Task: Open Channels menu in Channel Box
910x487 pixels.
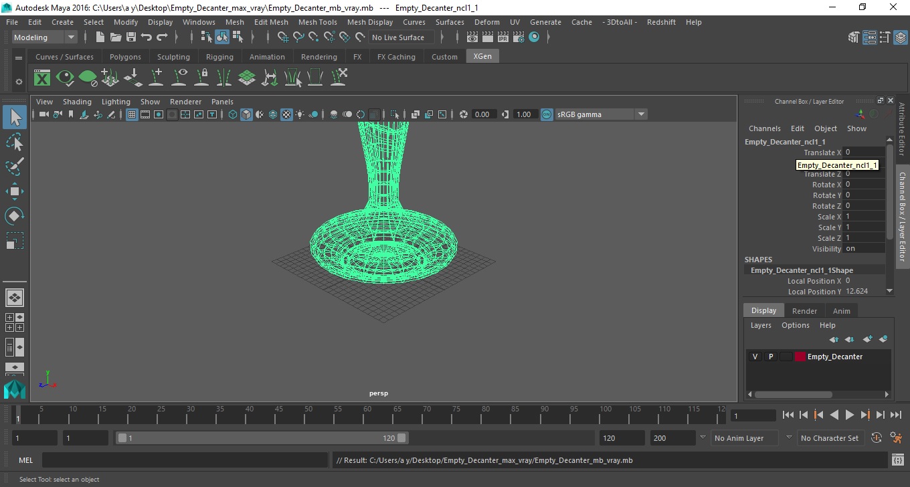Action: click(764, 128)
